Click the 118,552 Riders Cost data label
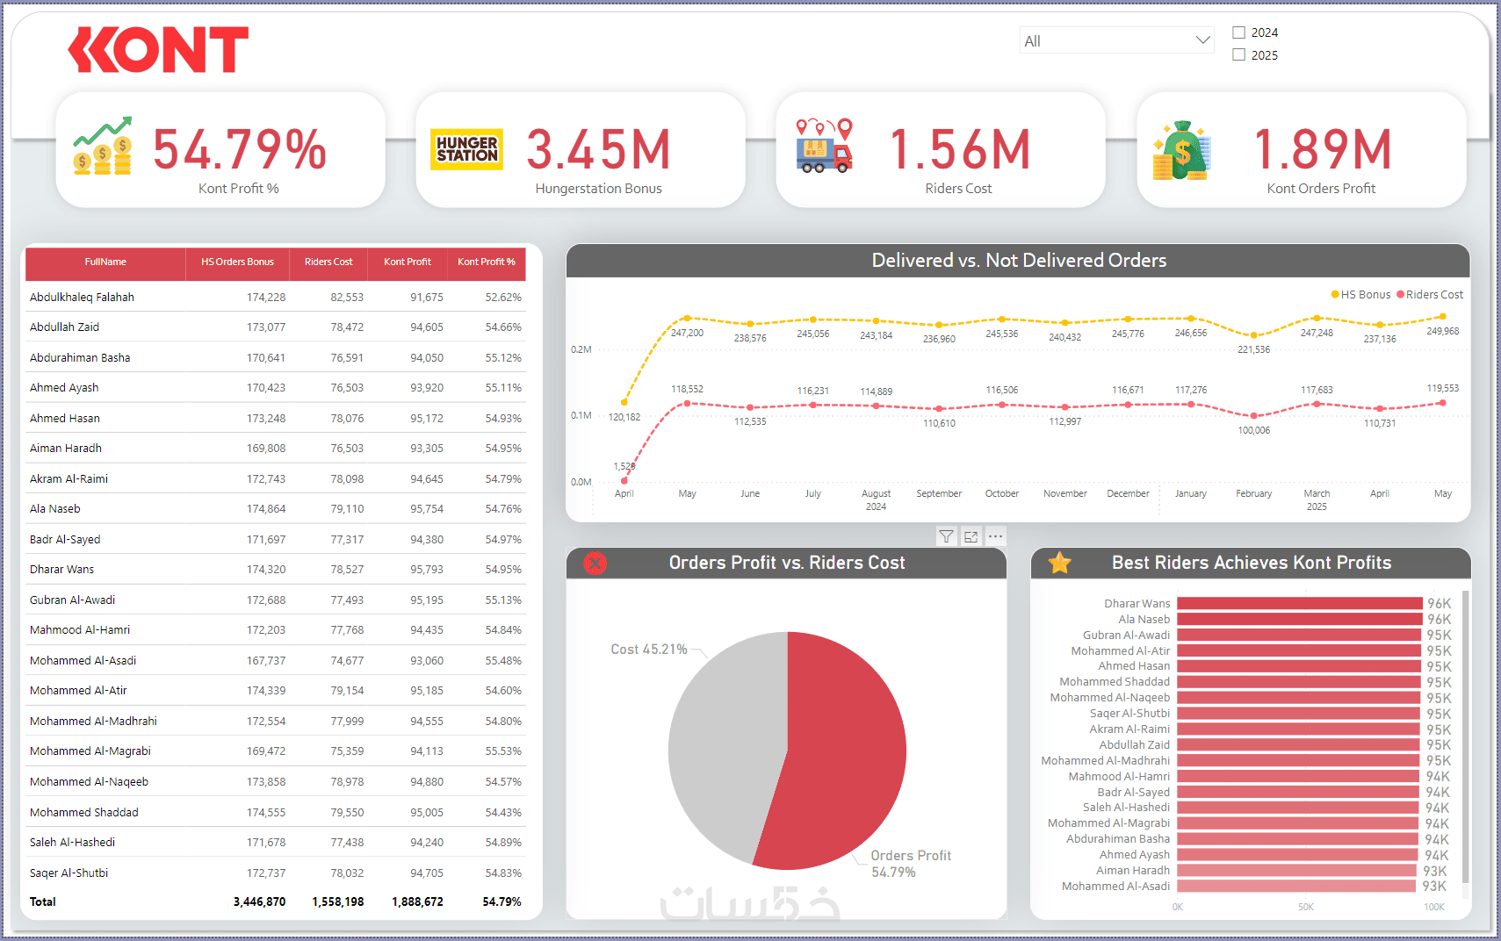Viewport: 1501px width, 941px height. coord(687,389)
